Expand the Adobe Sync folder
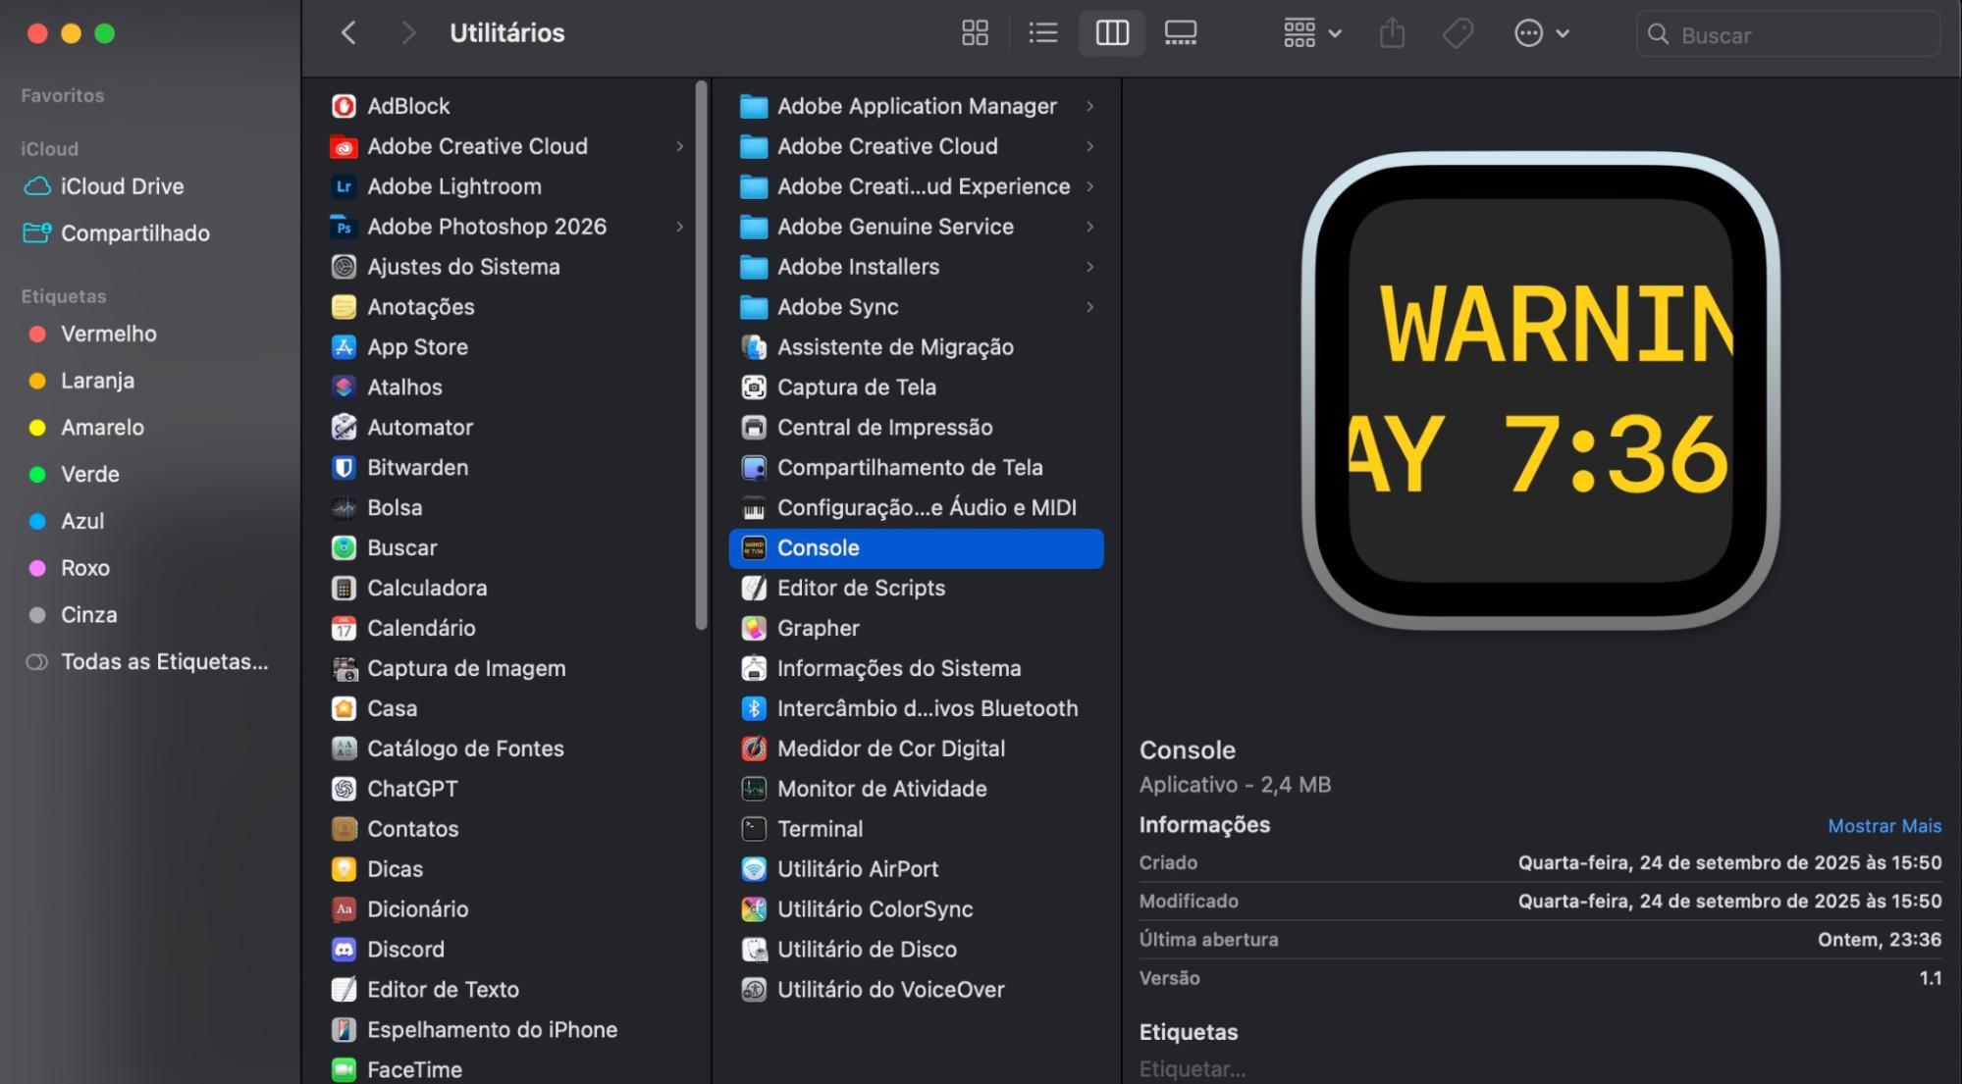Screen dimensions: 1962x1084 tap(1089, 307)
